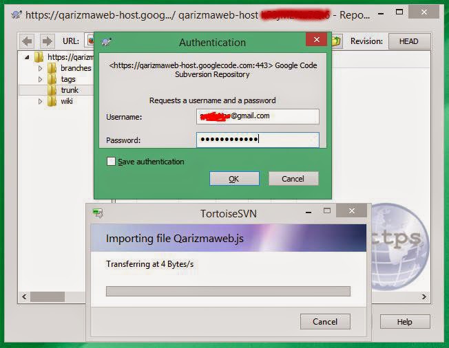The width and height of the screenshot is (449, 348).
Task: Click the scroll right arrow at pane bottom
Action: (424, 297)
